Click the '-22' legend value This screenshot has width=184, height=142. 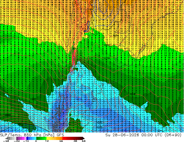point(17,141)
